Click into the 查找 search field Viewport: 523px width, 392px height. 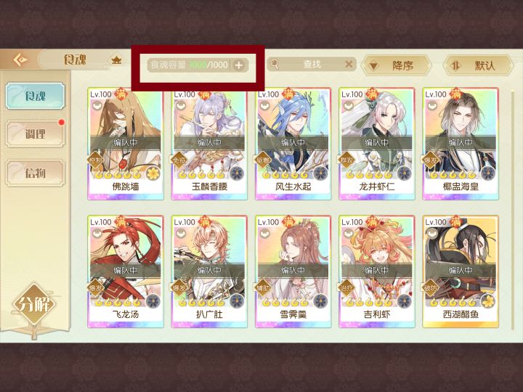[312, 64]
